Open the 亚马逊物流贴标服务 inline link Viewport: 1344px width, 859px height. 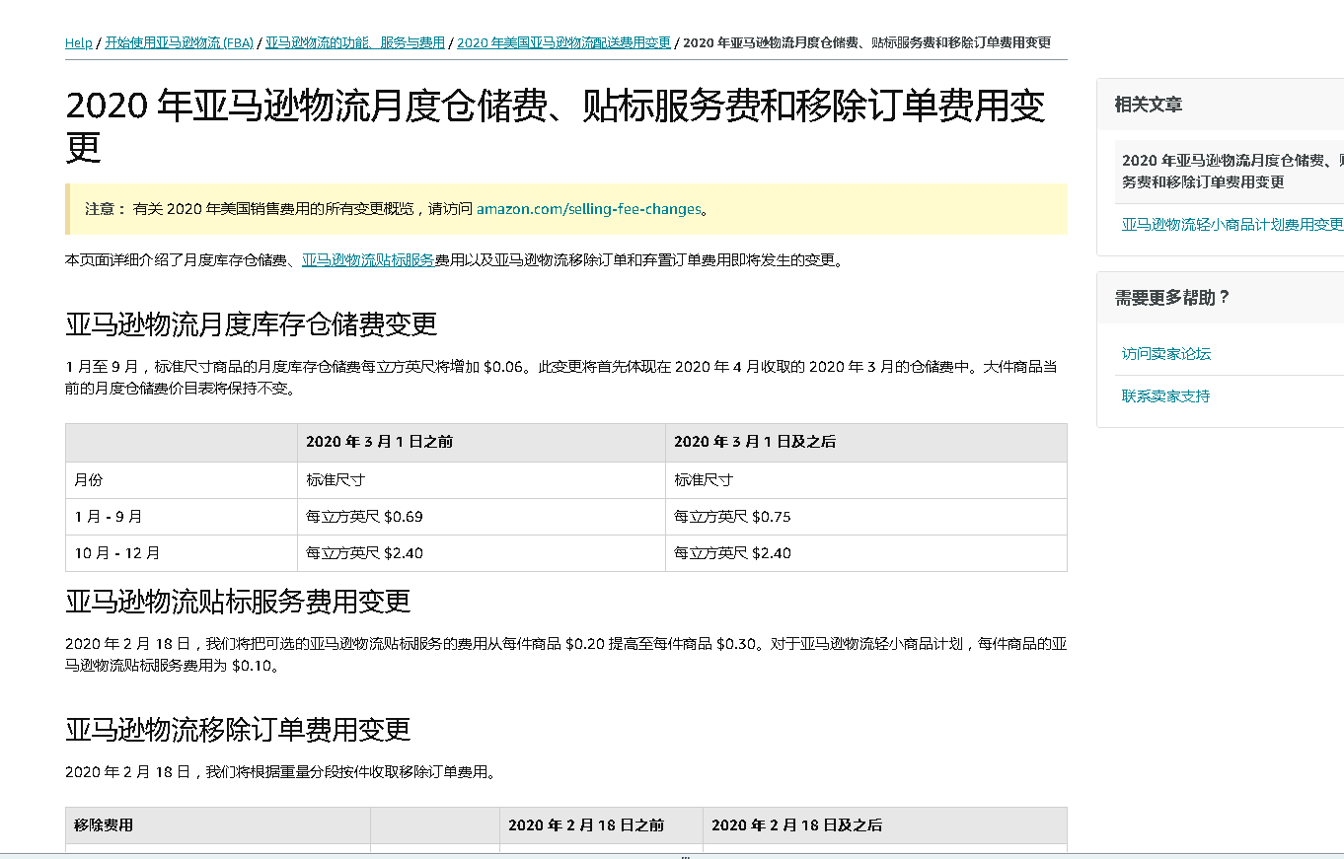[368, 260]
